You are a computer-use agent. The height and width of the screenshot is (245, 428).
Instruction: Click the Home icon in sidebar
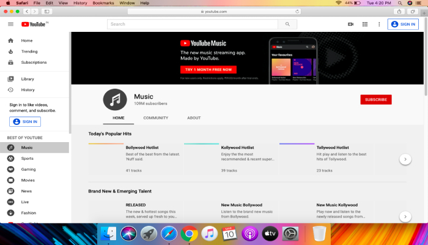(x=10, y=40)
